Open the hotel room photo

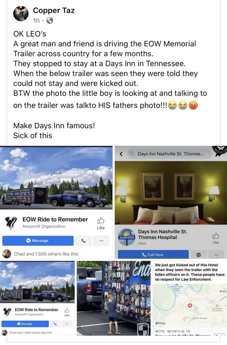tap(171, 193)
